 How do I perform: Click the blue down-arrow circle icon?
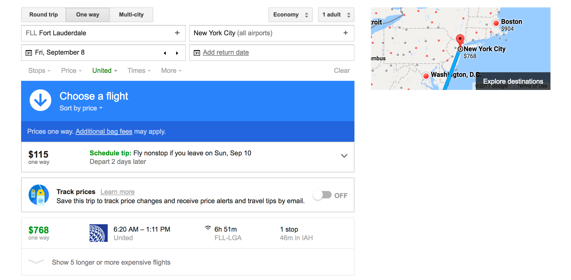point(40,100)
